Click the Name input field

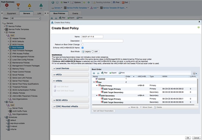coord(93,37)
